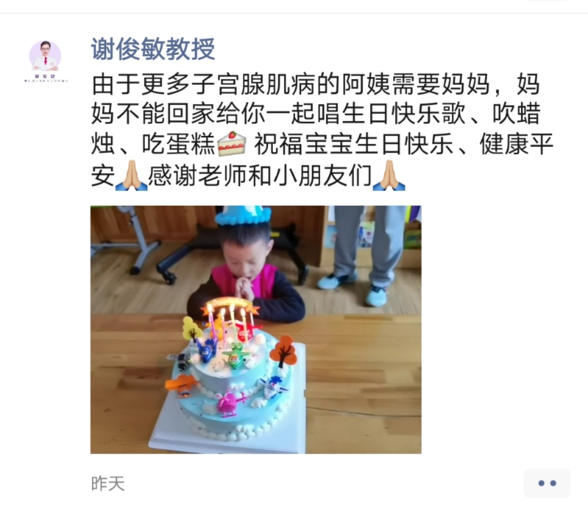Select the text 感谢老师和小朋友们
Screen dimensions: 588x509
[x=260, y=175]
